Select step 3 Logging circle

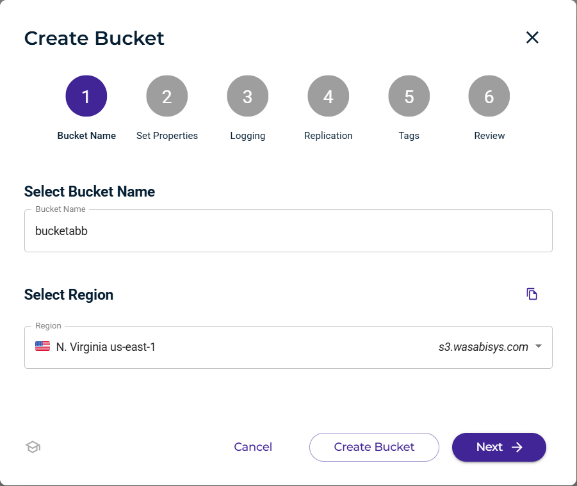click(247, 95)
